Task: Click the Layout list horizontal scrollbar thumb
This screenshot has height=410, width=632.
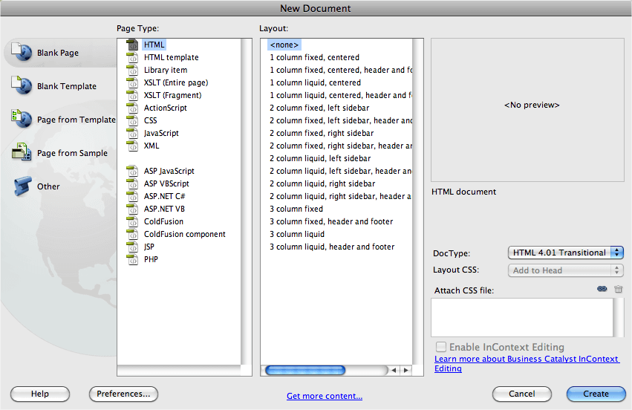Action: tap(305, 370)
